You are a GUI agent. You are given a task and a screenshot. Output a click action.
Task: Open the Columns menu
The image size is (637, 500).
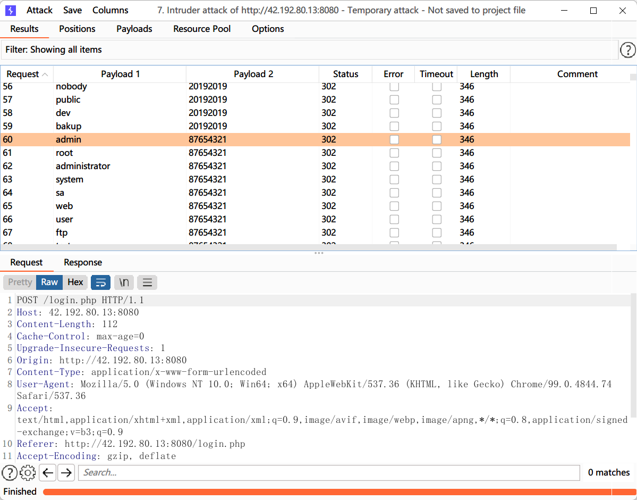tap(110, 10)
